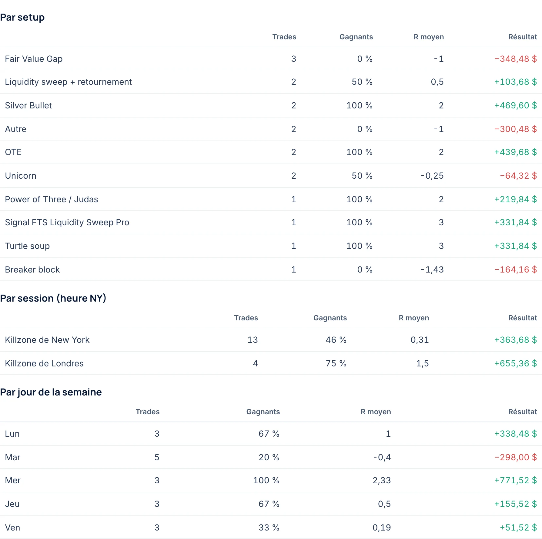Select the −298,00 $ result for Mar
Image resolution: width=542 pixels, height=539 pixels.
[516, 457]
